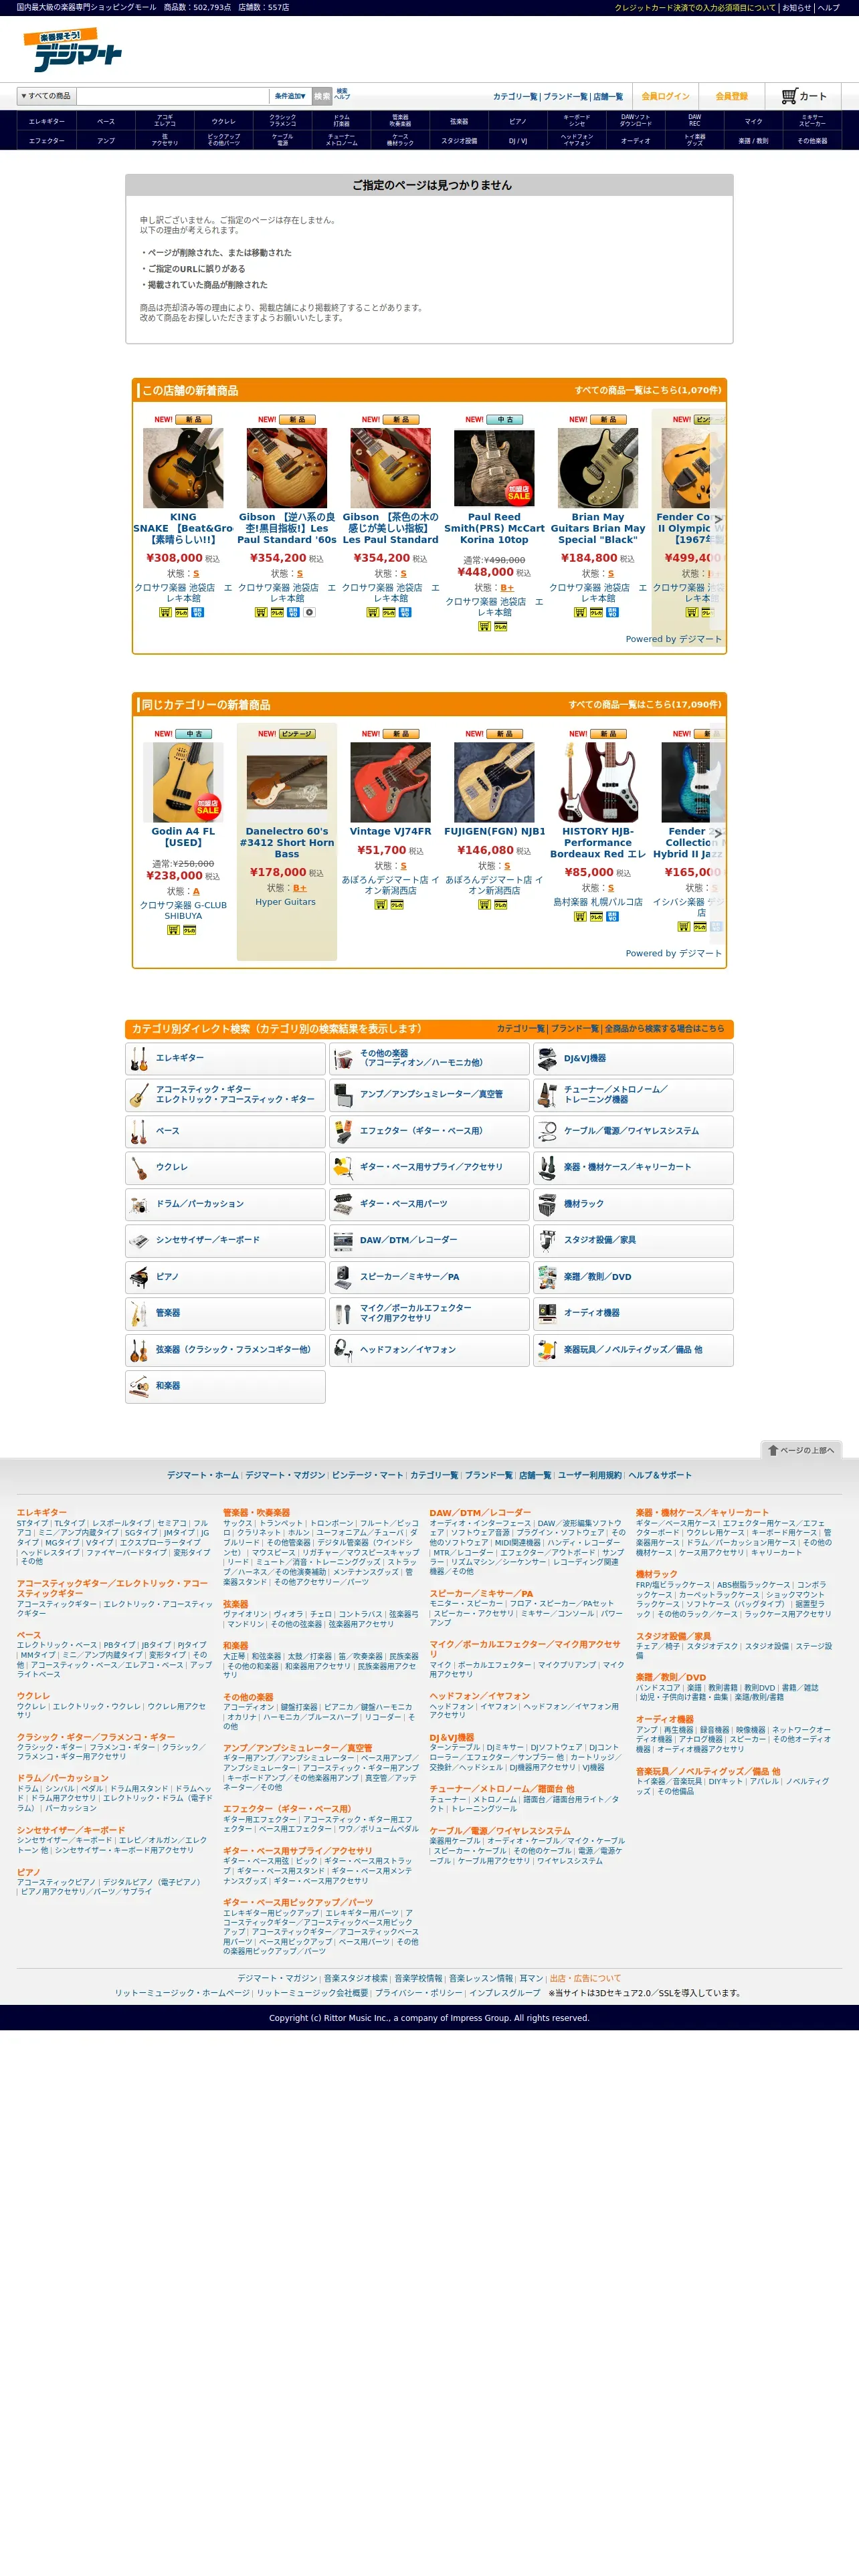This screenshot has width=859, height=2576.
Task: Click the search keyword input field
Action: (173, 96)
